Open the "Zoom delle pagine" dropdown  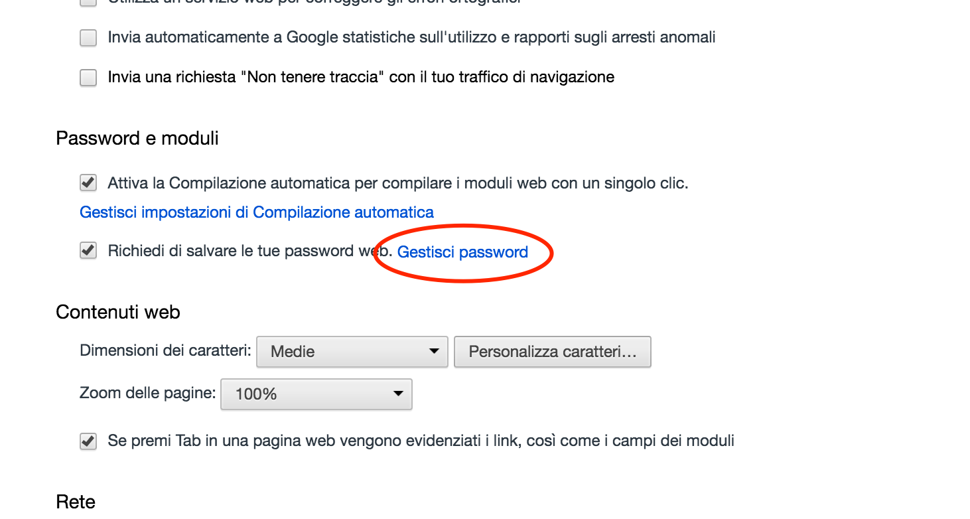(316, 394)
